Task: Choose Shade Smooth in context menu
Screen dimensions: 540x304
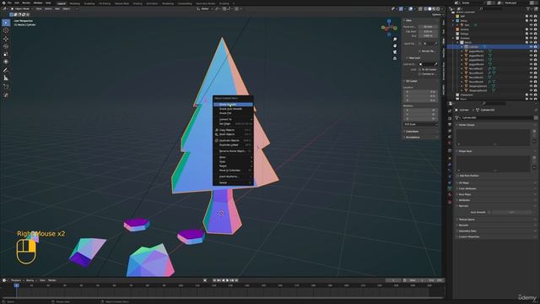Action: click(233, 105)
